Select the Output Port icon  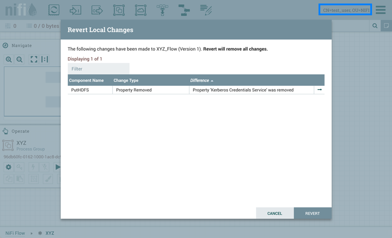click(97, 9)
